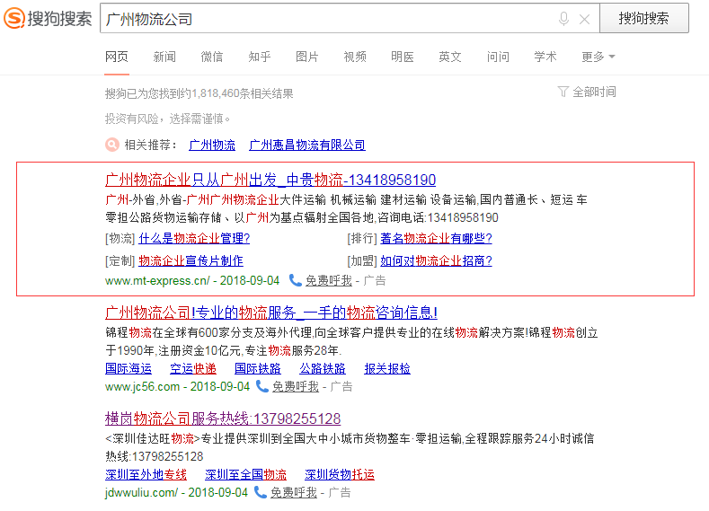709x511 pixels.
Task: Open the 公路铁路 sublink
Action: click(323, 369)
